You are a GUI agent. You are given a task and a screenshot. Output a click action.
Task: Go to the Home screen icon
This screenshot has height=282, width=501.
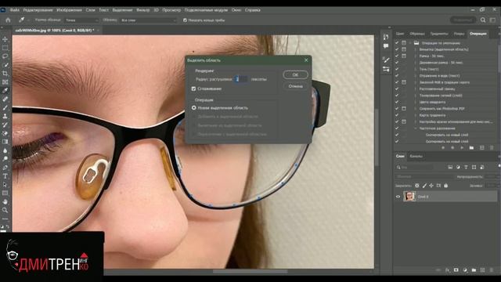pyautogui.click(x=8, y=20)
